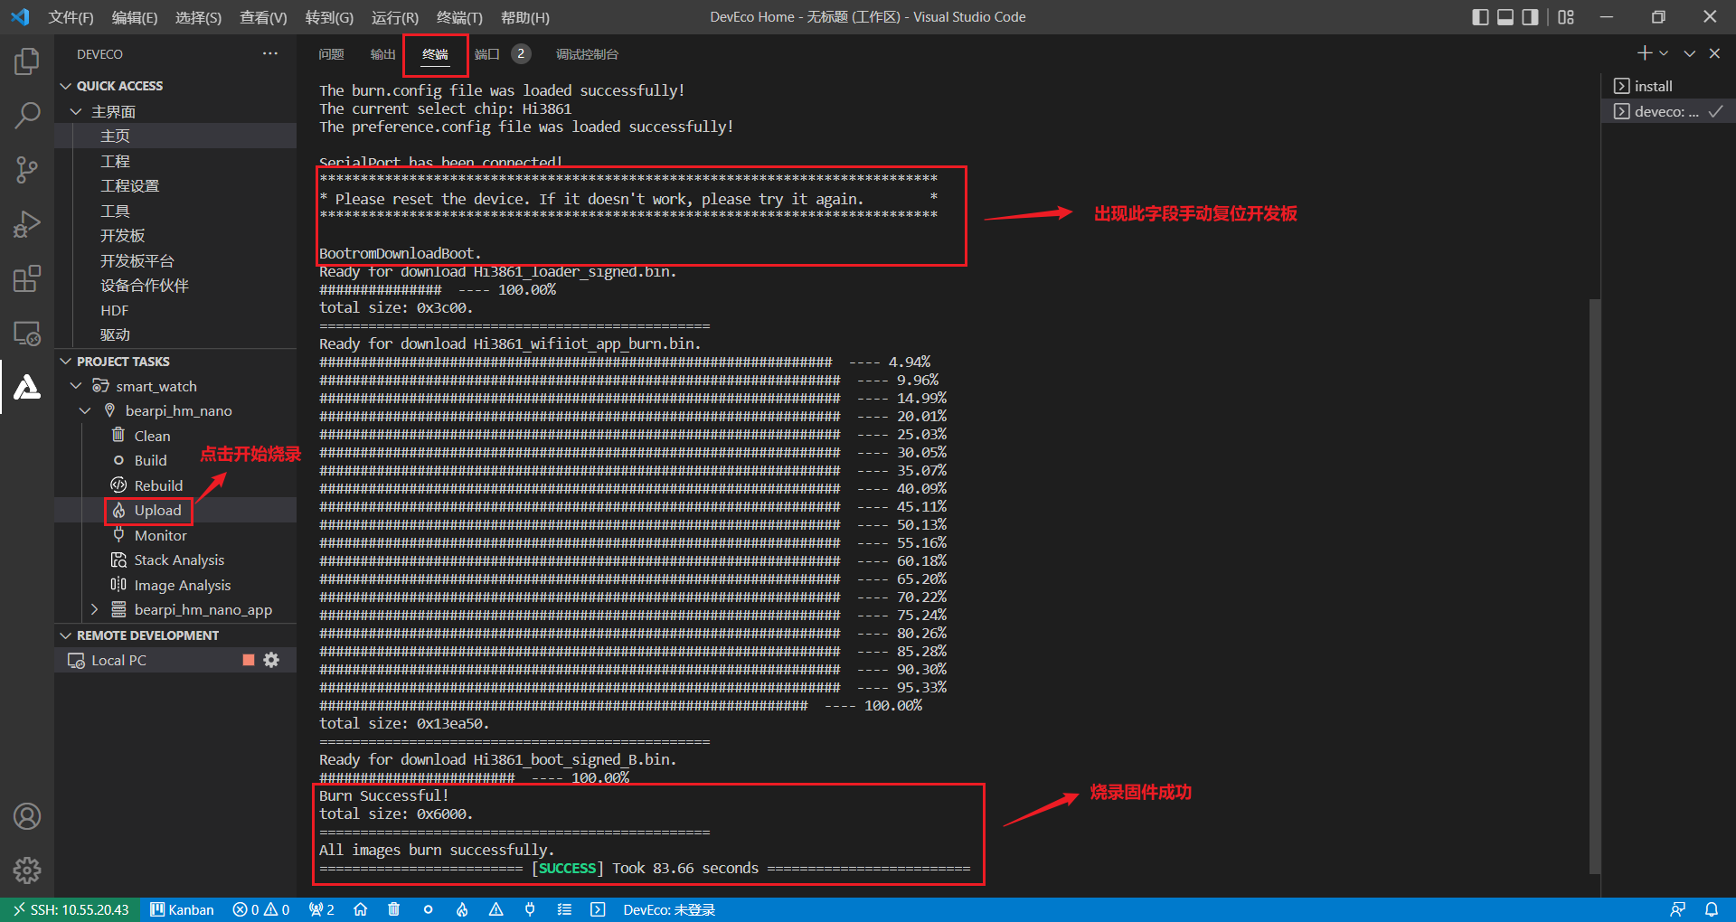Expand the bearpi_hm_nano_app node
This screenshot has height=922, width=1736.
(94, 609)
